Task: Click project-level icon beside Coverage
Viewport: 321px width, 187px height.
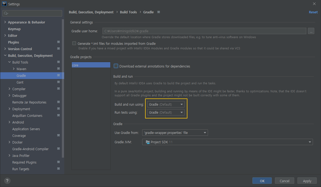Action: [59, 136]
